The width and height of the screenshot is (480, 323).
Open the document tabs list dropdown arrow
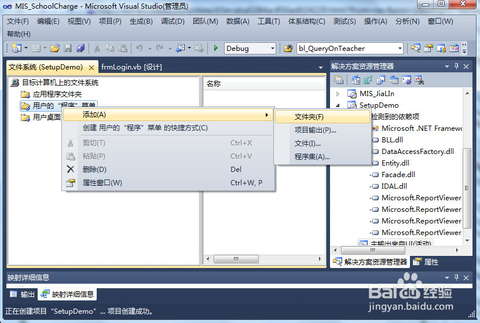coord(321,67)
